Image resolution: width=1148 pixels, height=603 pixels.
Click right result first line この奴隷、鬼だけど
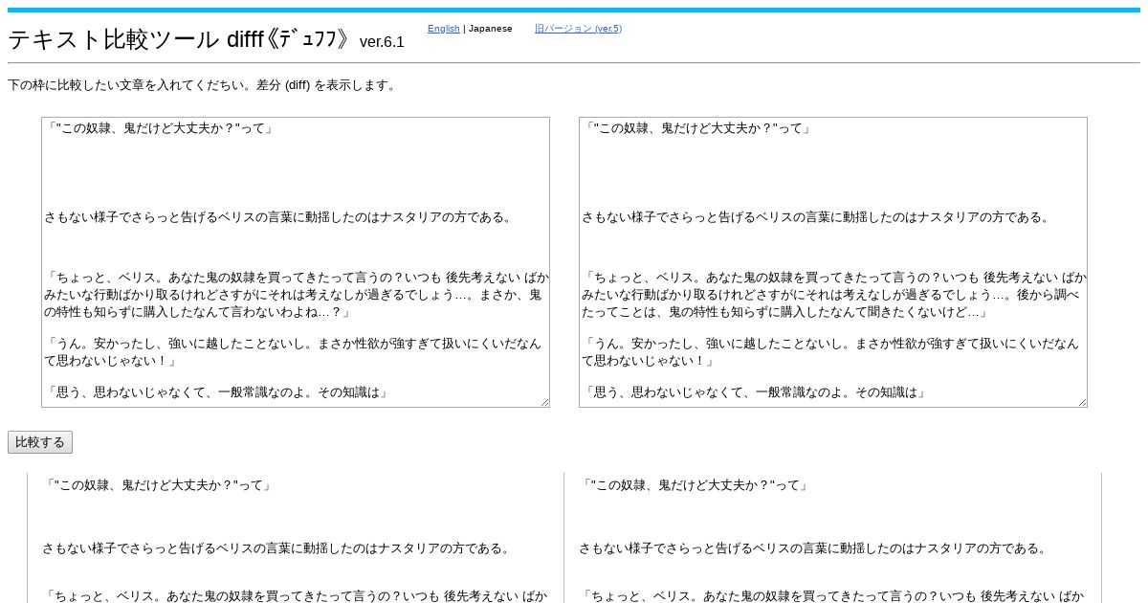click(x=695, y=485)
